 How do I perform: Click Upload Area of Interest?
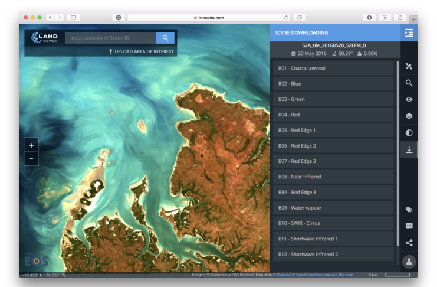click(x=141, y=51)
